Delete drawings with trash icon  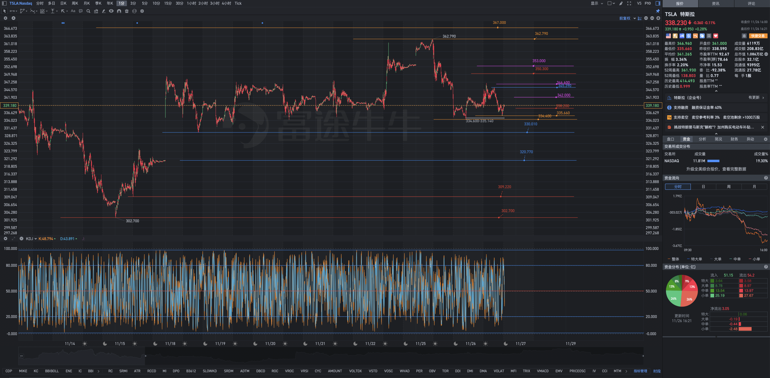[x=127, y=11]
